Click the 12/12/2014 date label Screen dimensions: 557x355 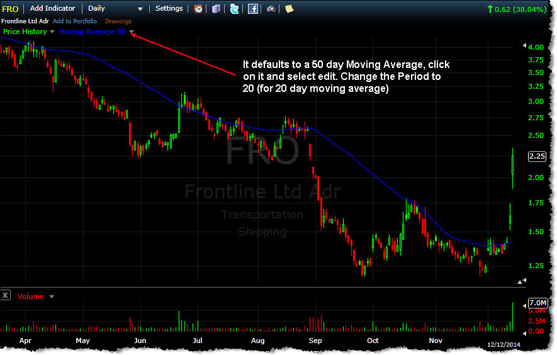[504, 345]
